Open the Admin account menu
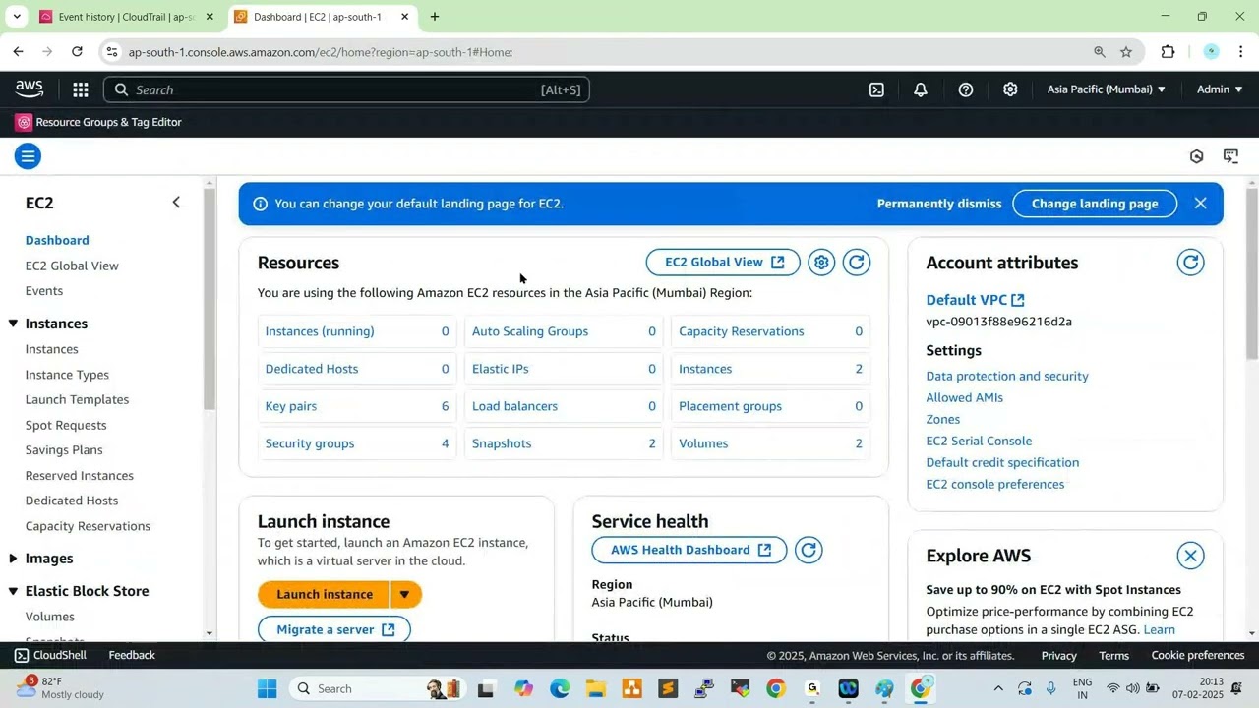Viewport: 1259px width, 708px height. [1220, 89]
